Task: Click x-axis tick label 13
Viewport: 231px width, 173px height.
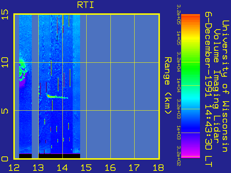Action: (x=38, y=168)
